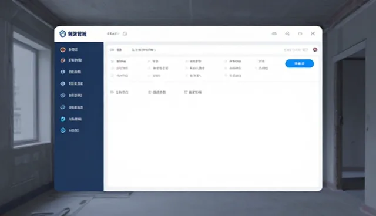Click the small icon at search row start
376x216 pixels.
[x=112, y=50]
